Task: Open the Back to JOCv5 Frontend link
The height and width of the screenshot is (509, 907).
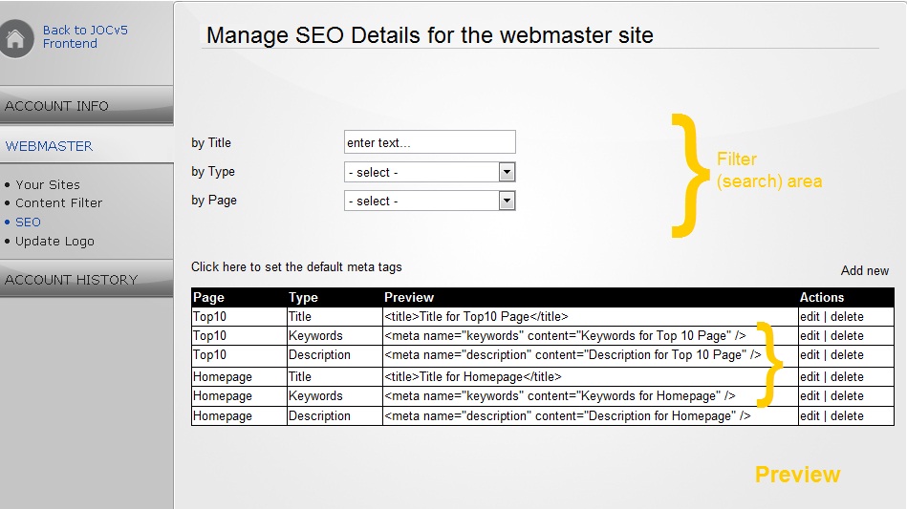Action: (x=85, y=37)
